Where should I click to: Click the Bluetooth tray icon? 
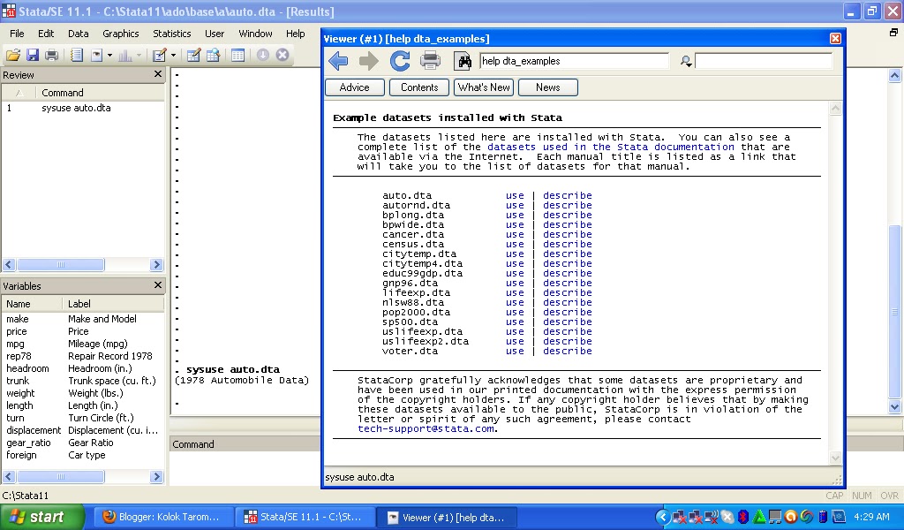click(x=743, y=517)
